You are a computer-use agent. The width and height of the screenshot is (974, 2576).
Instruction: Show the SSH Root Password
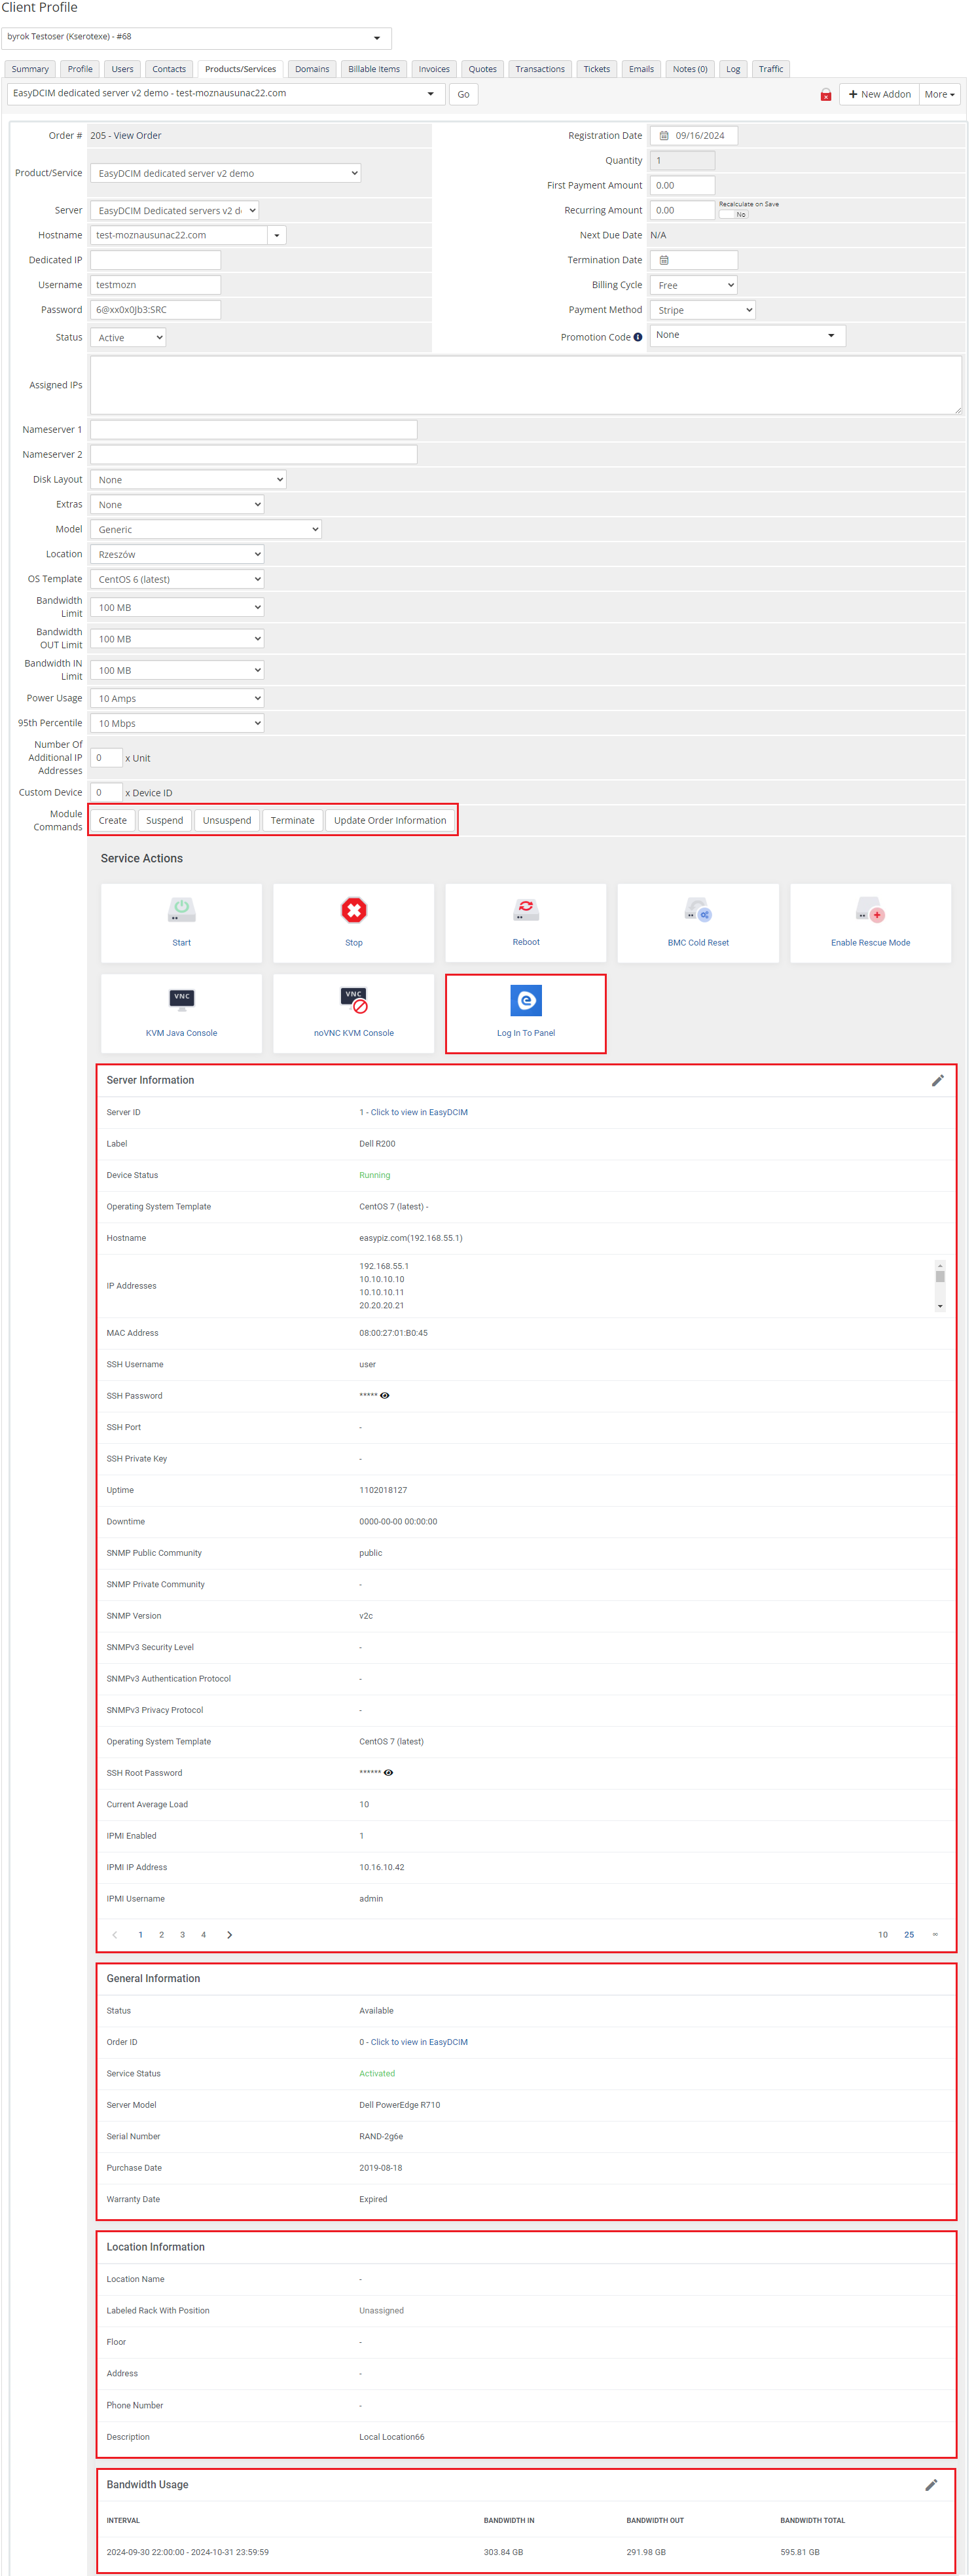point(389,1773)
